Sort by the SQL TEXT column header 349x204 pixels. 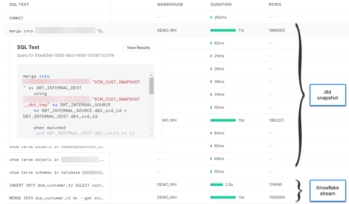coord(19,5)
